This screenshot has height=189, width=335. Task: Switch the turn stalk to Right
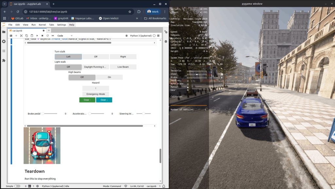[123, 56]
